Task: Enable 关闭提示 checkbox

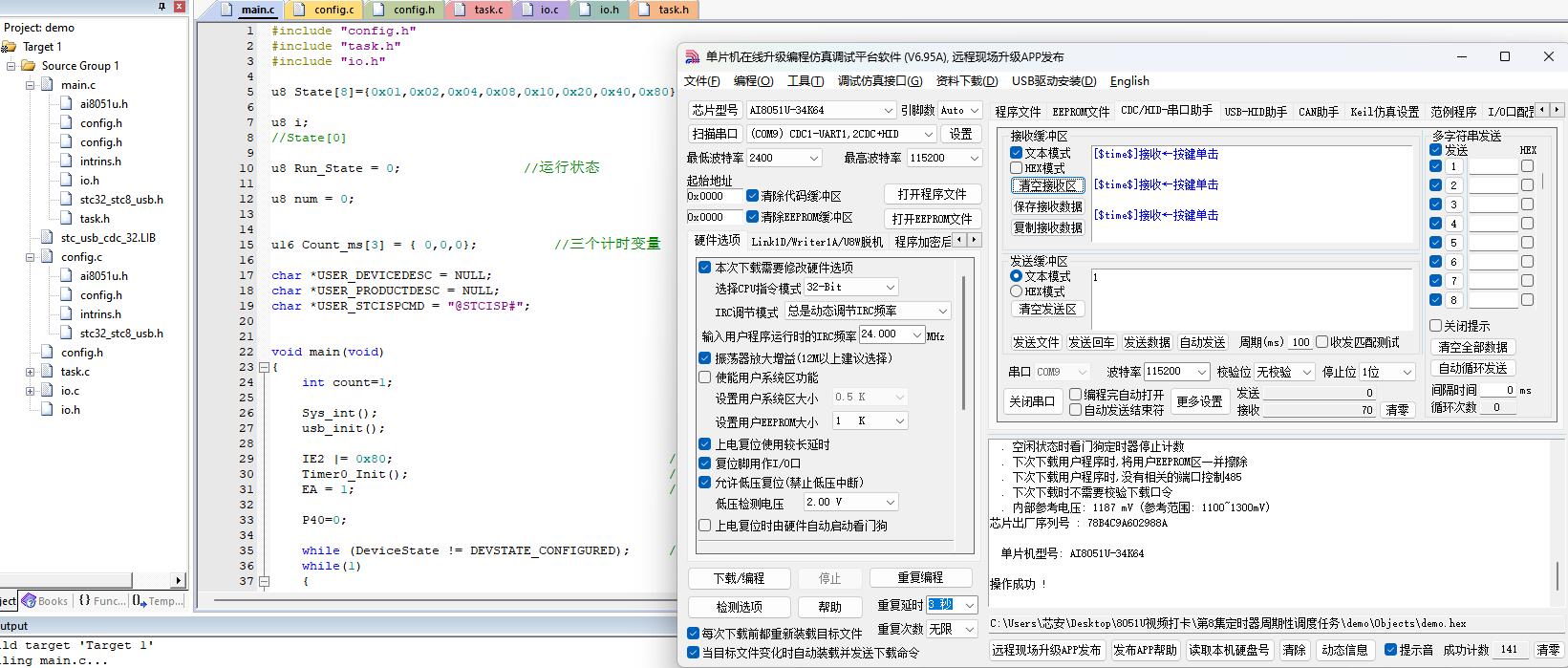Action: 1435,326
